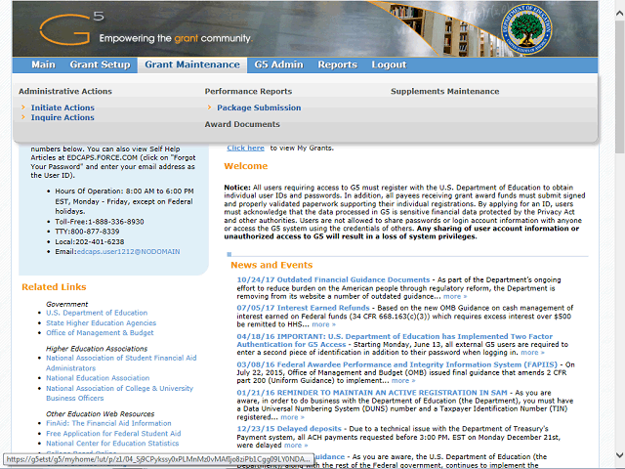The image size is (625, 469).
Task: Click 'more »' after the Delayed deposits summary
Action: coord(296,446)
